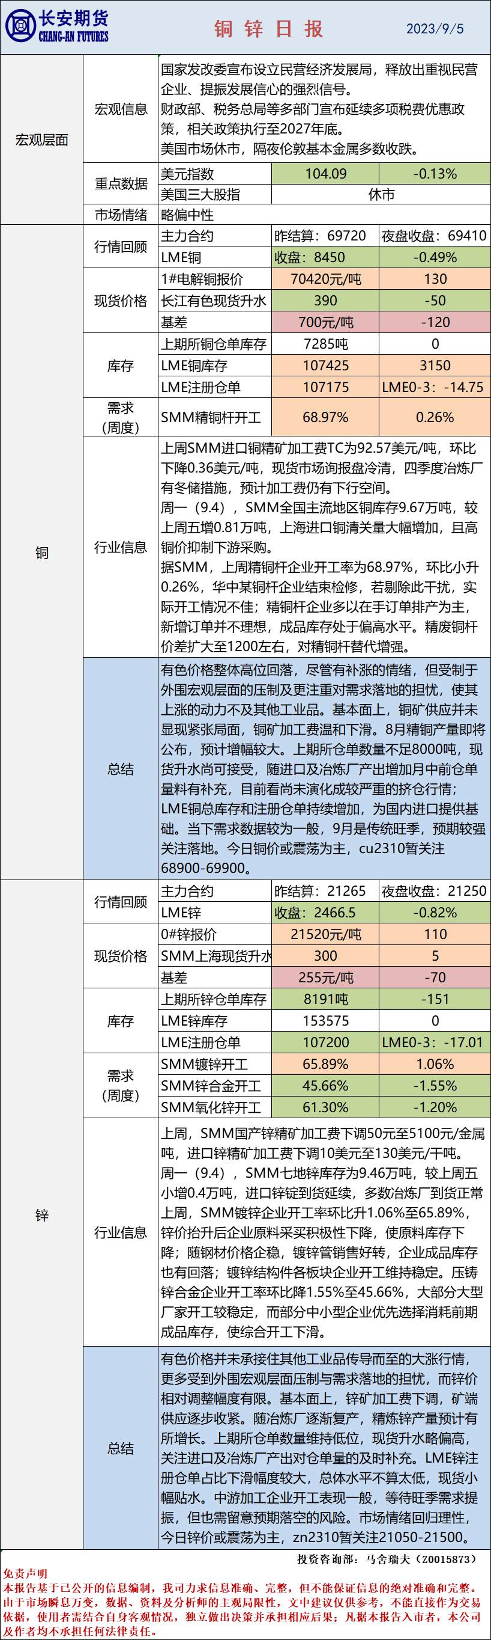Select zinc warrant change -151
The height and width of the screenshot is (1640, 491).
point(435,1000)
